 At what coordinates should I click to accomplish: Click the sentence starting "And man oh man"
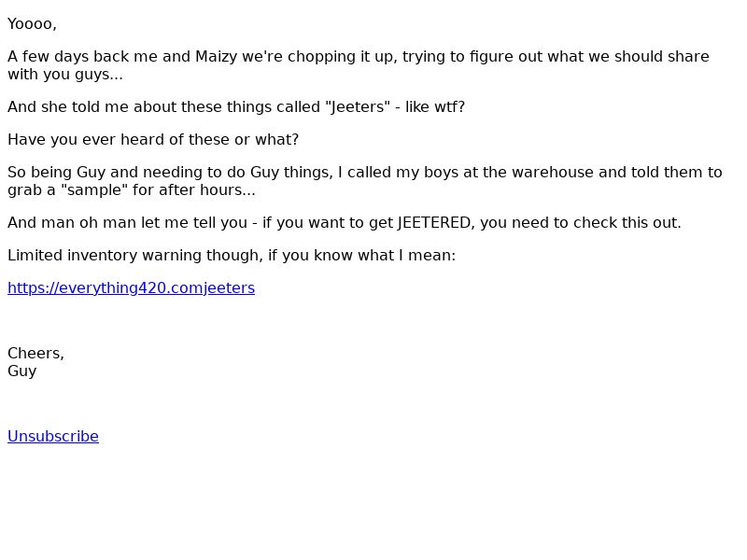click(x=345, y=222)
